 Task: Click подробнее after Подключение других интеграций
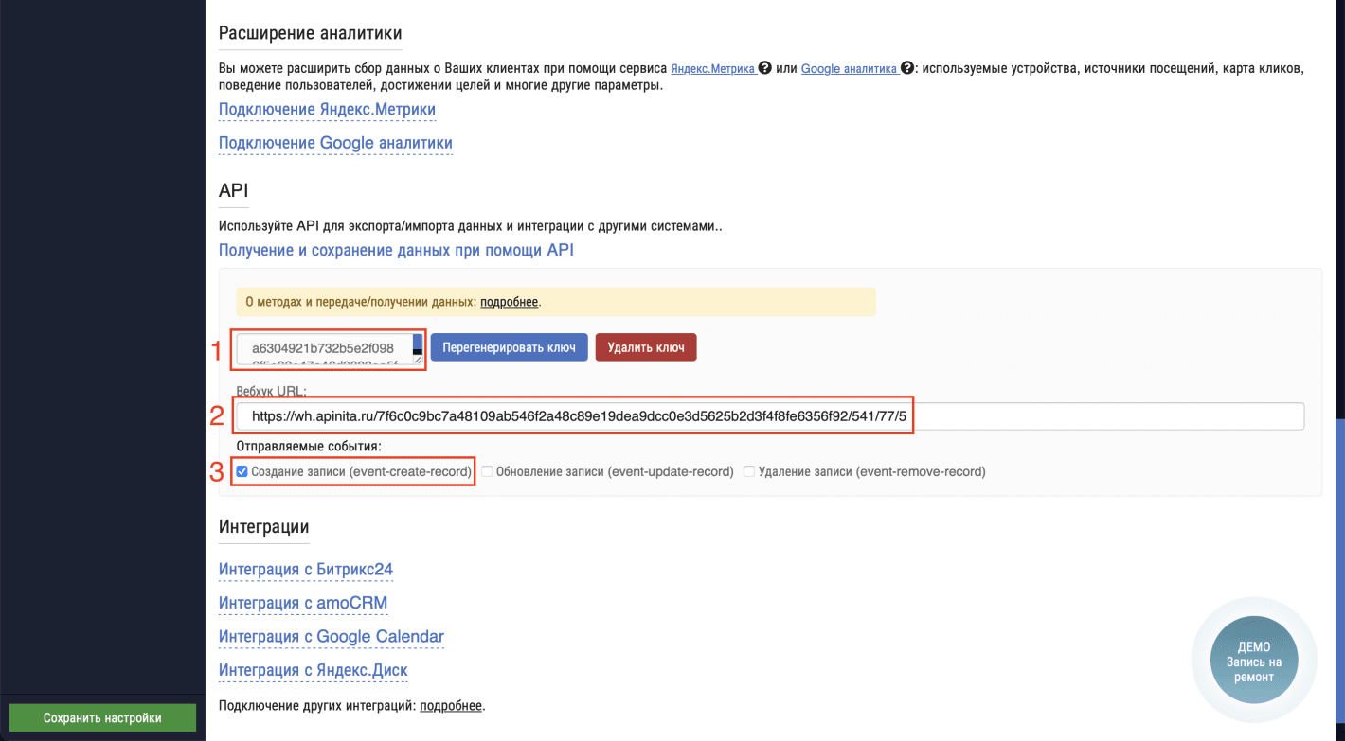pyautogui.click(x=451, y=705)
